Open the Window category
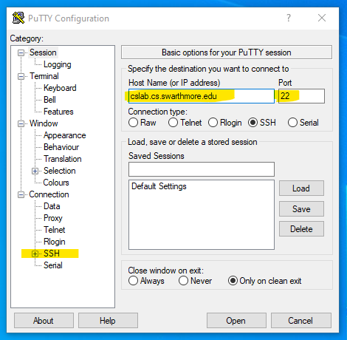347x340 pixels. coord(44,123)
